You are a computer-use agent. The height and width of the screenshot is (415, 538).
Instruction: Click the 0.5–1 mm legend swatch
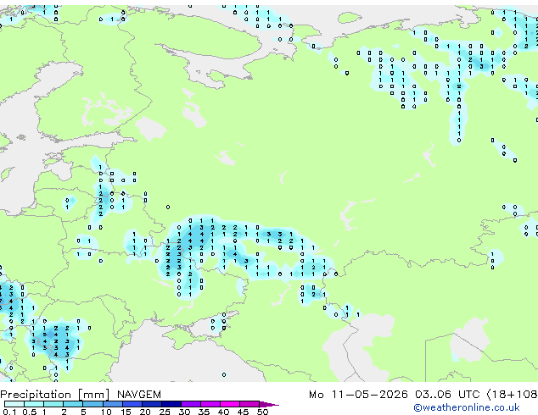coord(34,404)
